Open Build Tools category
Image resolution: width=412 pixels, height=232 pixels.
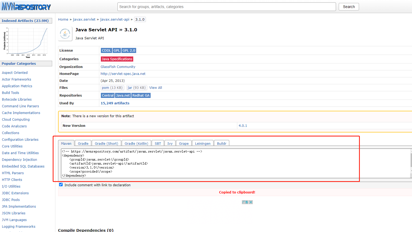click(x=10, y=93)
